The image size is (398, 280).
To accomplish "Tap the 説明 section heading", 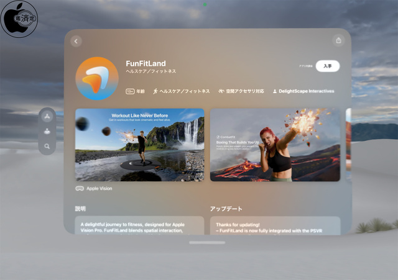I will (x=80, y=209).
